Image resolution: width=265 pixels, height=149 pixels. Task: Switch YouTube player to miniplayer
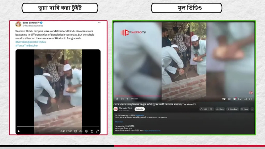240,99
